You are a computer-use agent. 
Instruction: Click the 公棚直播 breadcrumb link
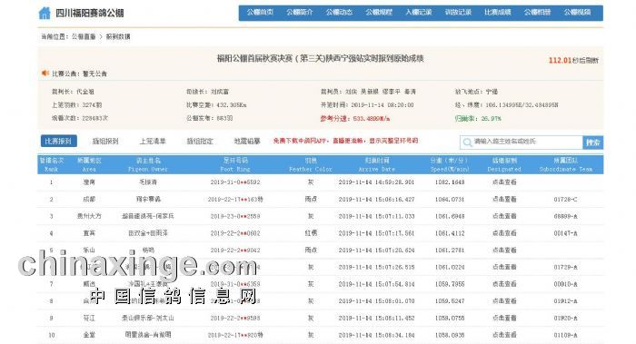click(84, 36)
